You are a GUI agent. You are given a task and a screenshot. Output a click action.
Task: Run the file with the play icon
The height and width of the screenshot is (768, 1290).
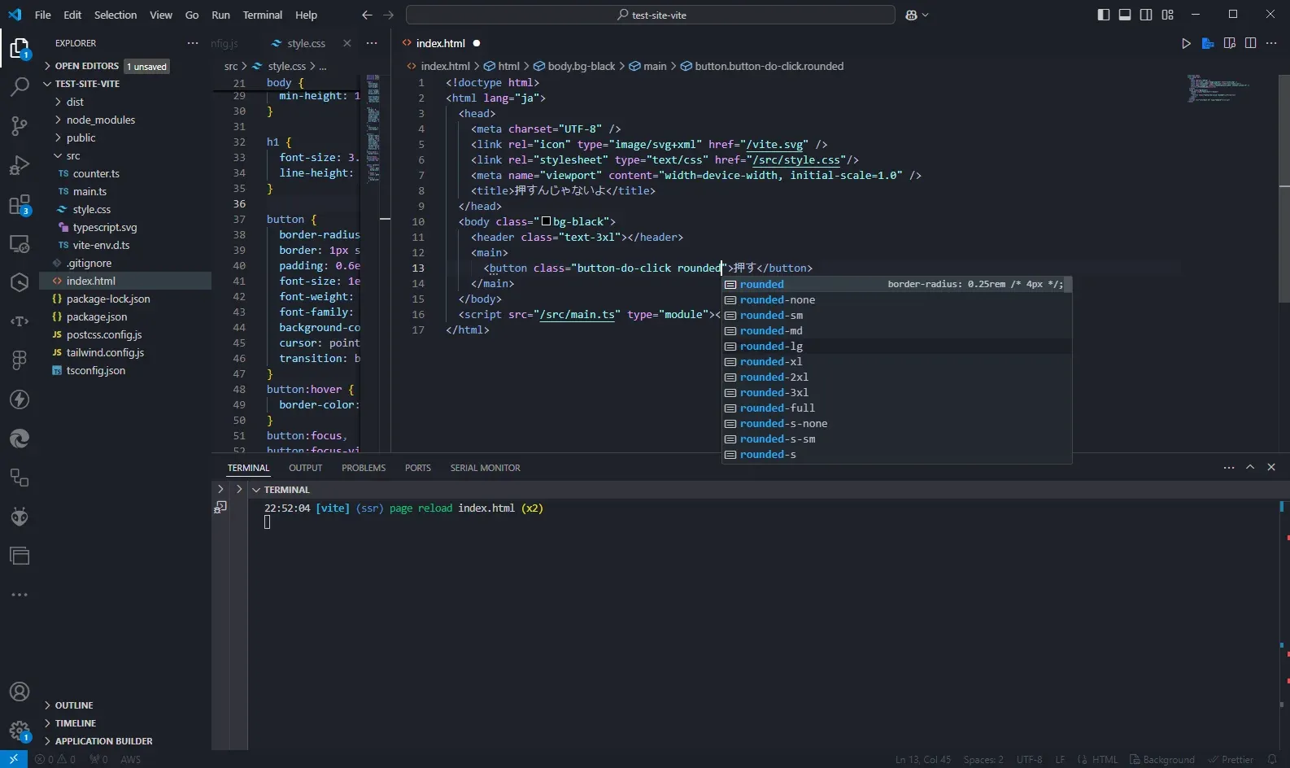pos(1186,43)
